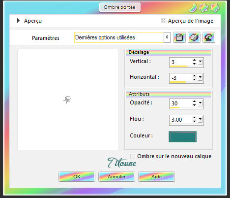Enable Aperçu de l'image checkbox

[164, 20]
